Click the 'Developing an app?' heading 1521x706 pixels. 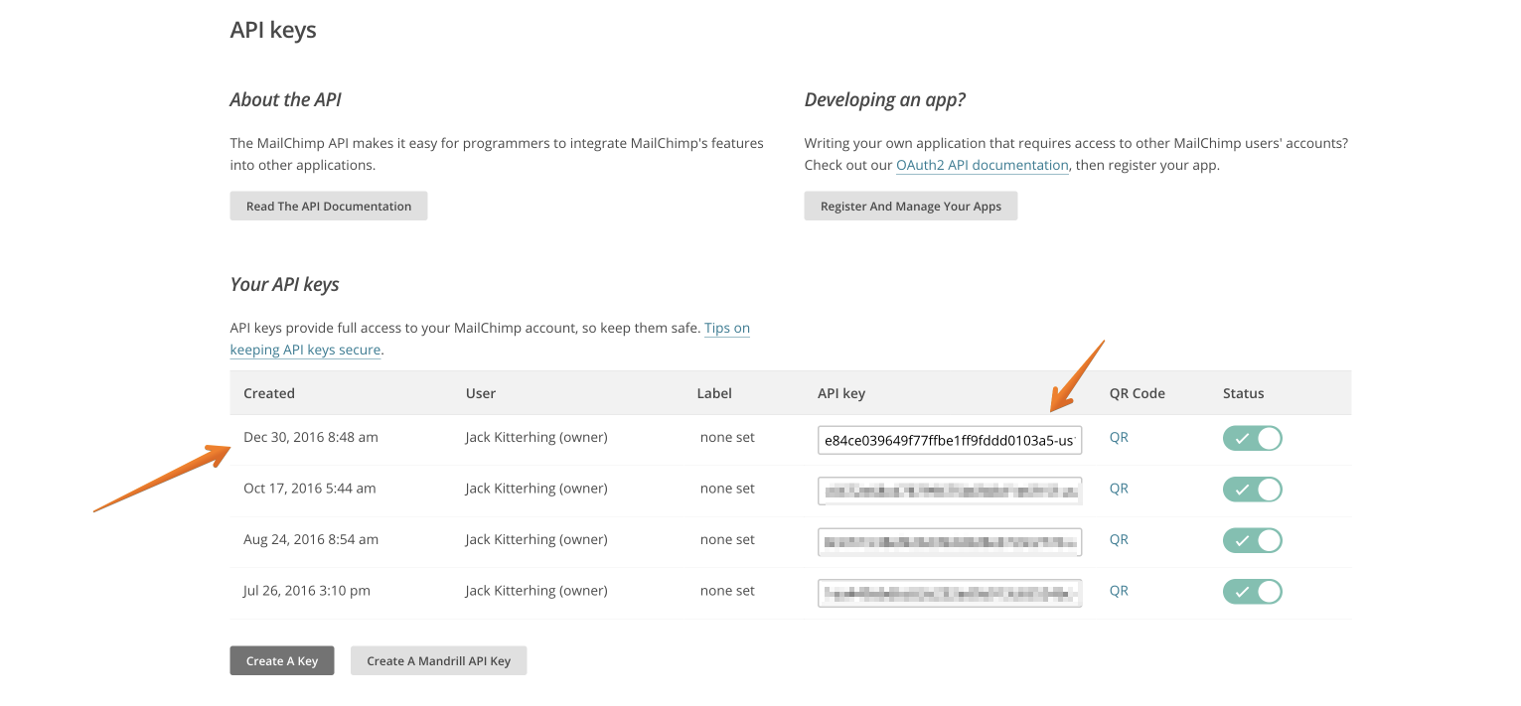coord(885,100)
